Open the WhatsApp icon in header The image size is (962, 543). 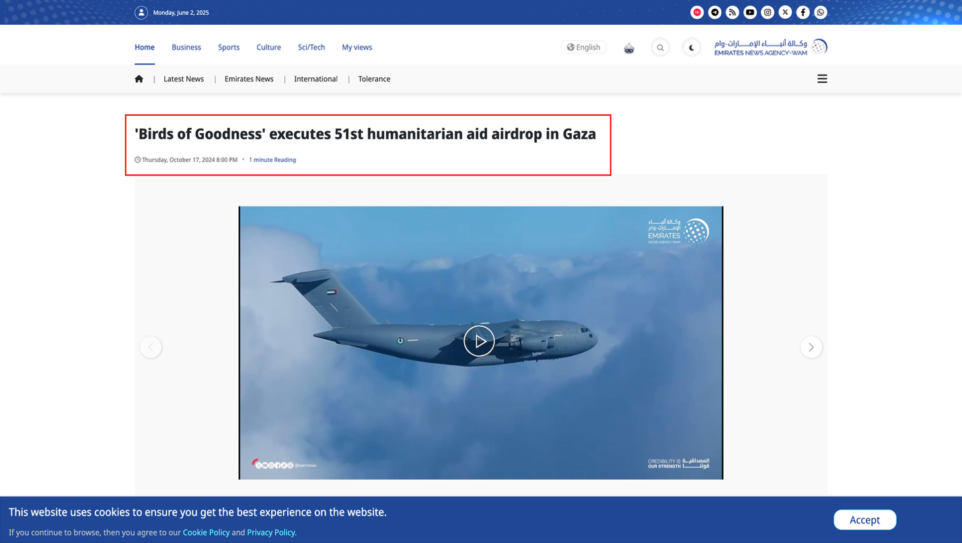pos(821,12)
